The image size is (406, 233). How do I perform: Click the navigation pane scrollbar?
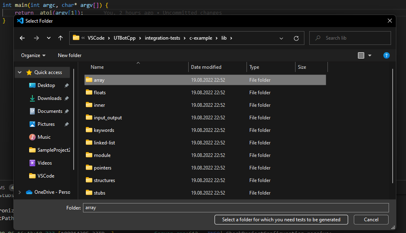click(74, 119)
